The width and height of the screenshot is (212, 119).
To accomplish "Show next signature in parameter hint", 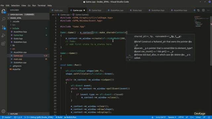I will tap(130, 59).
